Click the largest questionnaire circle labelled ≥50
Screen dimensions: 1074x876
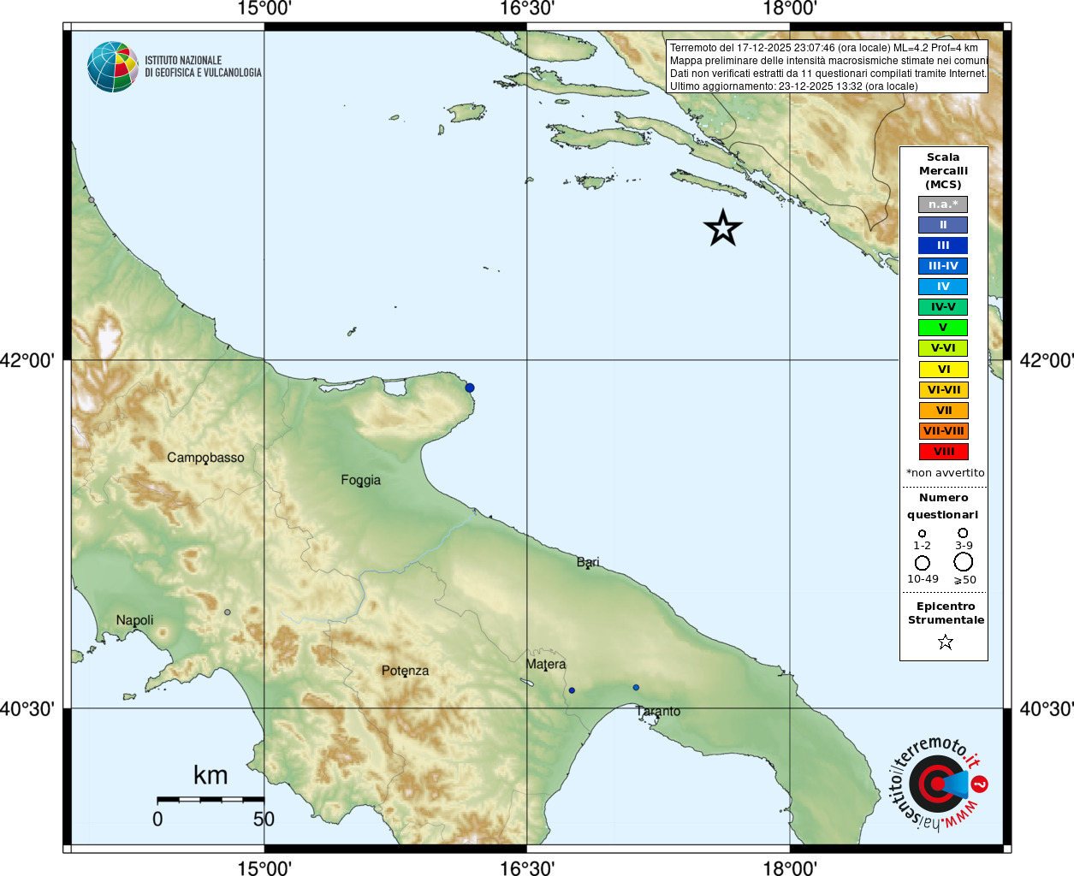coord(964,561)
